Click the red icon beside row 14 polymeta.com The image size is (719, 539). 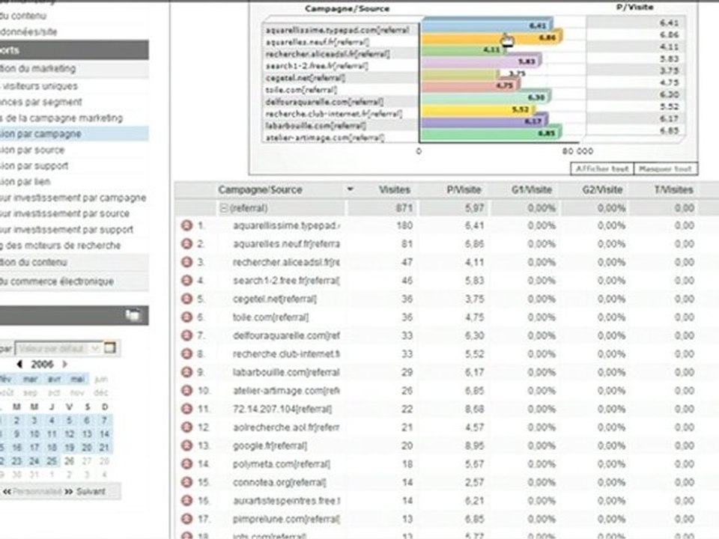pyautogui.click(x=186, y=464)
